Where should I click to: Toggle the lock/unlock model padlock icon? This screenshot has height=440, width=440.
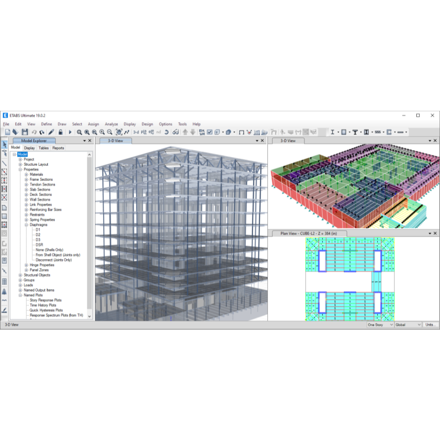[60, 132]
